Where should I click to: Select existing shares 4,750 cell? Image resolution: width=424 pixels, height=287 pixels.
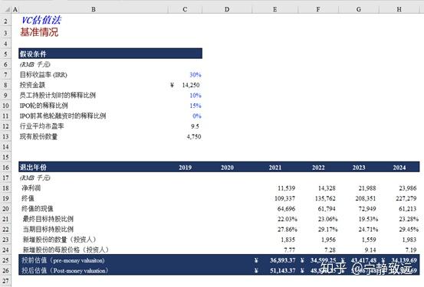click(x=185, y=137)
